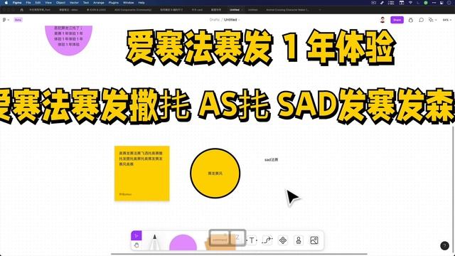Image resolution: width=455 pixels, height=256 pixels.
Task: Select the Text tool (T) in toolbar
Action: click(252, 240)
